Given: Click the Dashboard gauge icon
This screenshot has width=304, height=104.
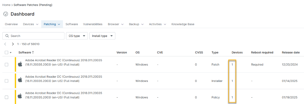Looking at the screenshot, I should (x=6, y=14).
